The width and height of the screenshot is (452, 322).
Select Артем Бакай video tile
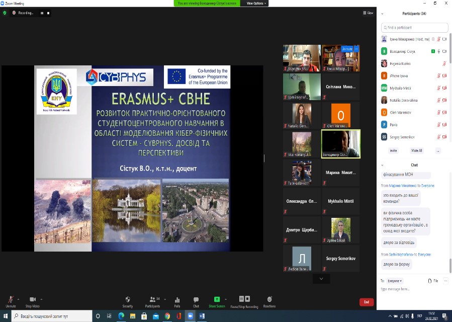pyautogui.click(x=341, y=229)
